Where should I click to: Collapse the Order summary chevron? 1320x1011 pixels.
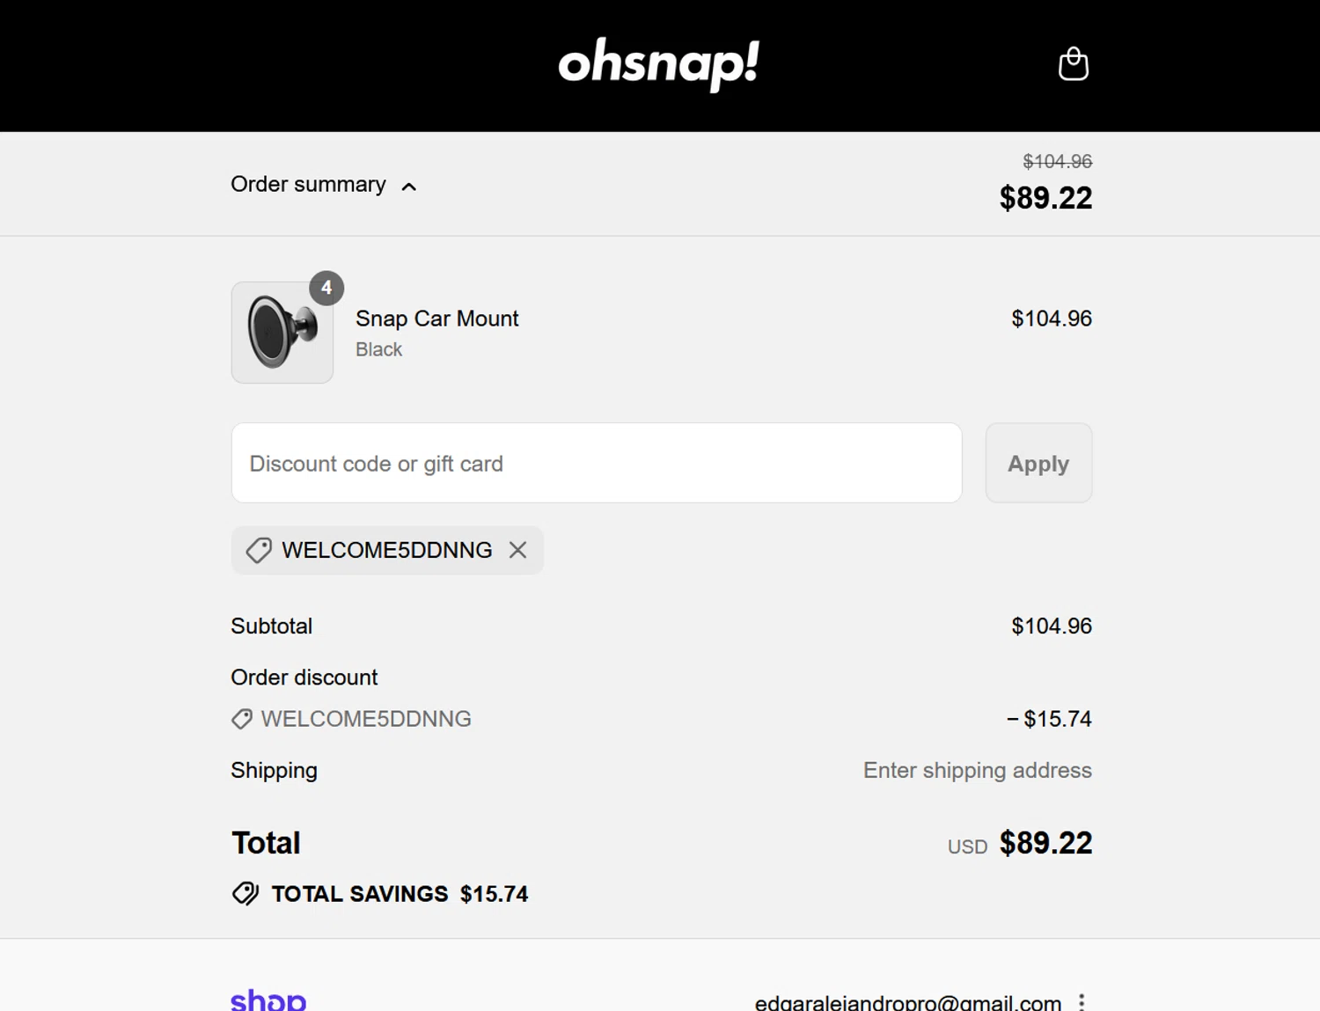pyautogui.click(x=409, y=187)
